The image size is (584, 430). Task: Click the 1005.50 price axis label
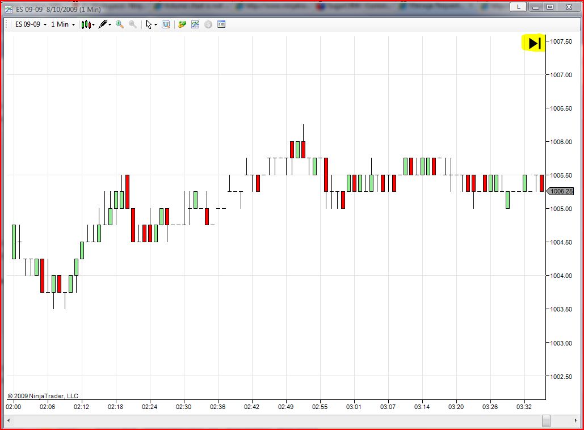tap(561, 175)
